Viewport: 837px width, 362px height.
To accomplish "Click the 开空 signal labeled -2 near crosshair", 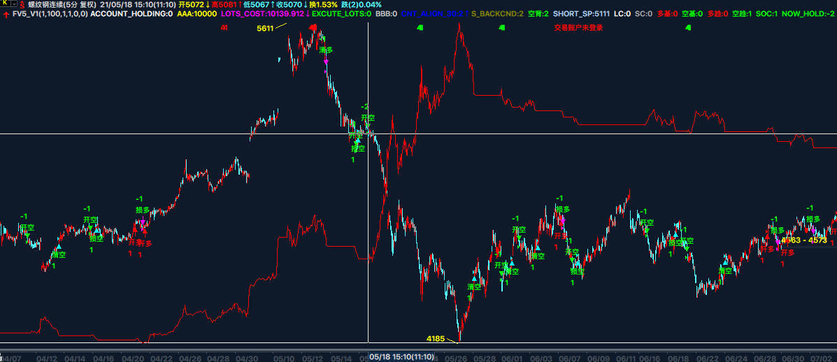I will 367,118.
